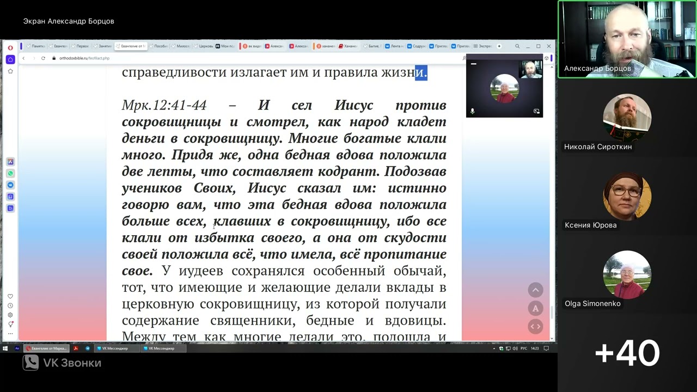Switch to the 'Экспресс' browser tab
The height and width of the screenshot is (392, 697).
coord(482,46)
